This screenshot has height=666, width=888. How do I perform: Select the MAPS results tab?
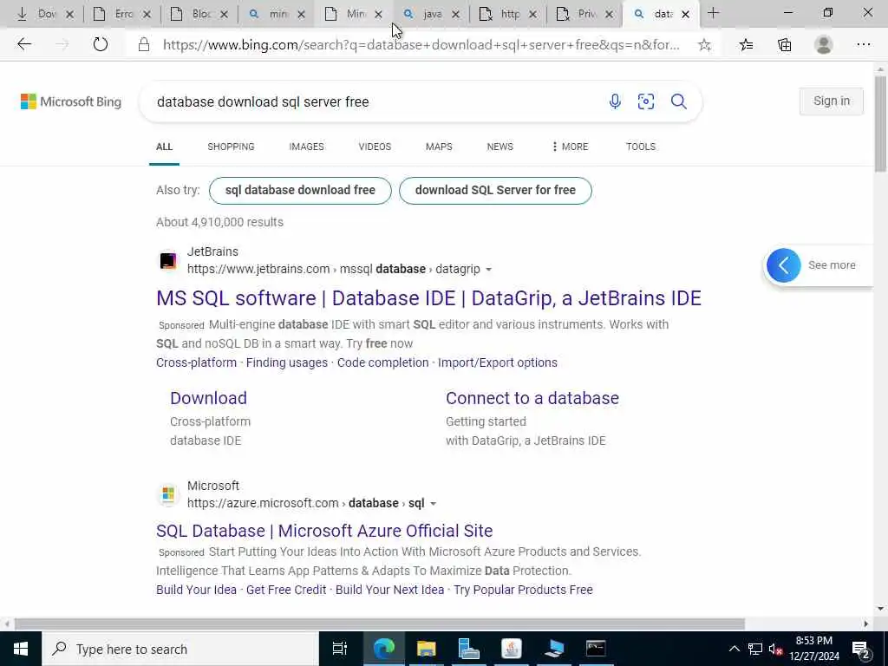pyautogui.click(x=439, y=147)
